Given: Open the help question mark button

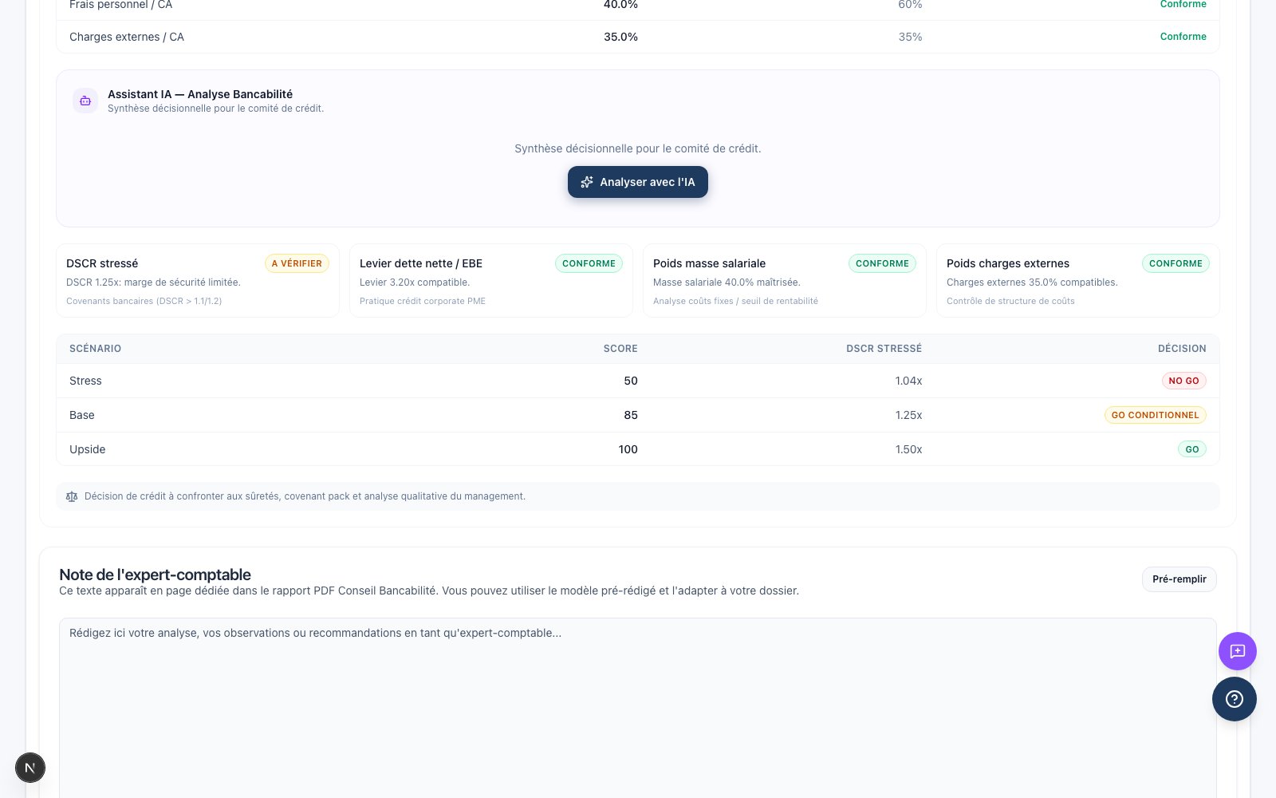Looking at the screenshot, I should coord(1234,699).
